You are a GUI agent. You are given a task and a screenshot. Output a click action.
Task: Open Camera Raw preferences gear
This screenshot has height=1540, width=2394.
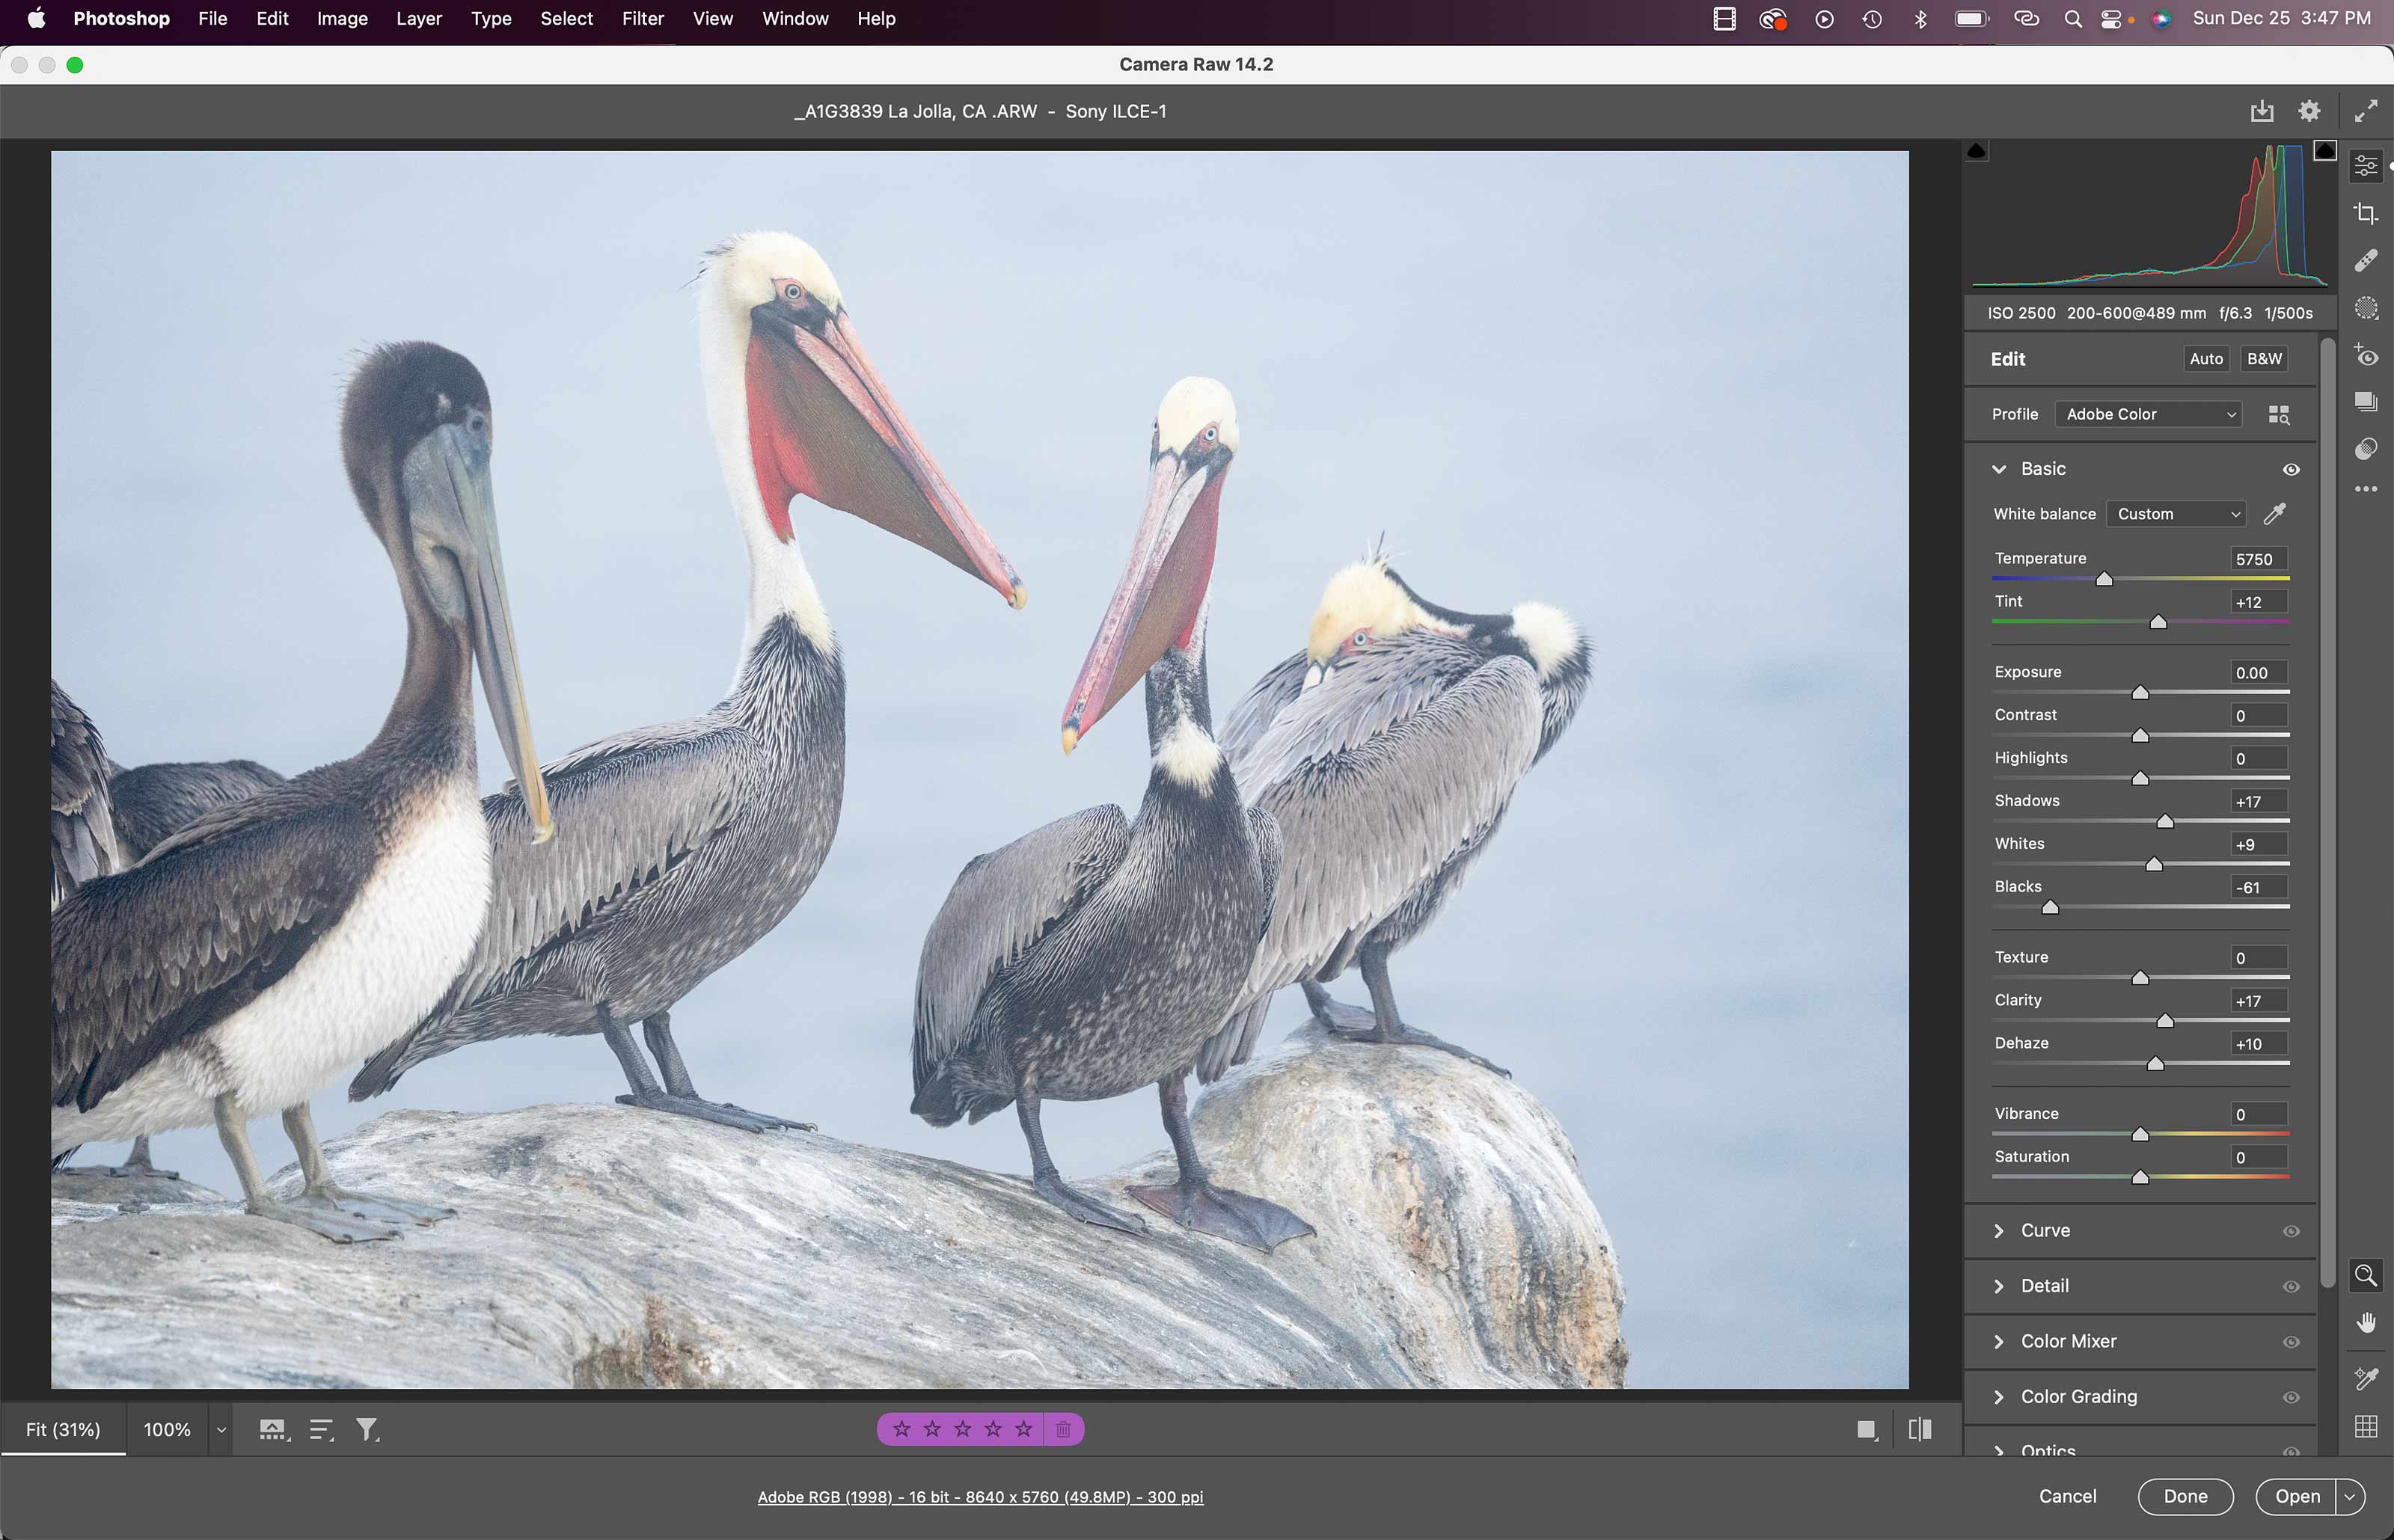[2309, 111]
